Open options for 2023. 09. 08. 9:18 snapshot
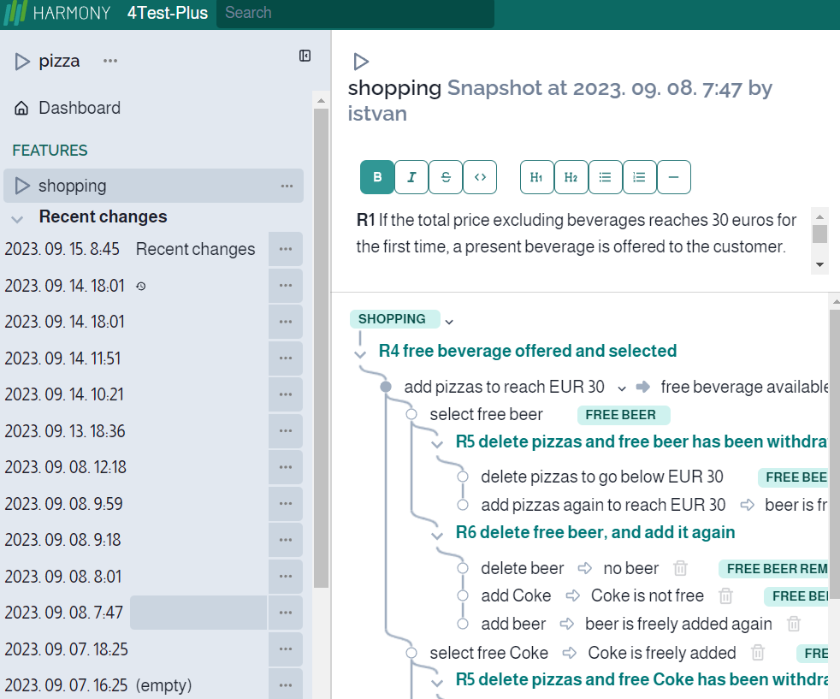840x699 pixels. [286, 541]
